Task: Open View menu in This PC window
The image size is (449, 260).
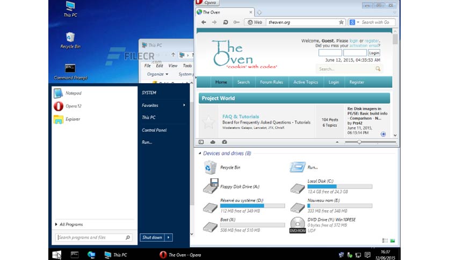Action: point(172,66)
